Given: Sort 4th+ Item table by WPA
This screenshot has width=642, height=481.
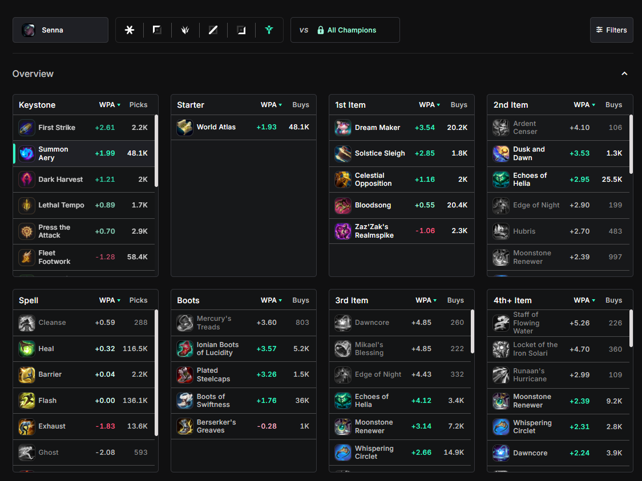Looking at the screenshot, I should (585, 300).
